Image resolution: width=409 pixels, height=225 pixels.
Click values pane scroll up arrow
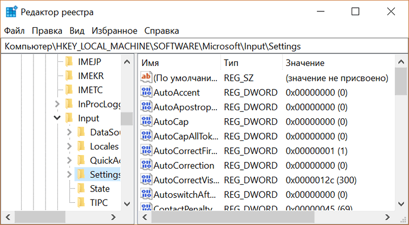tap(401, 62)
